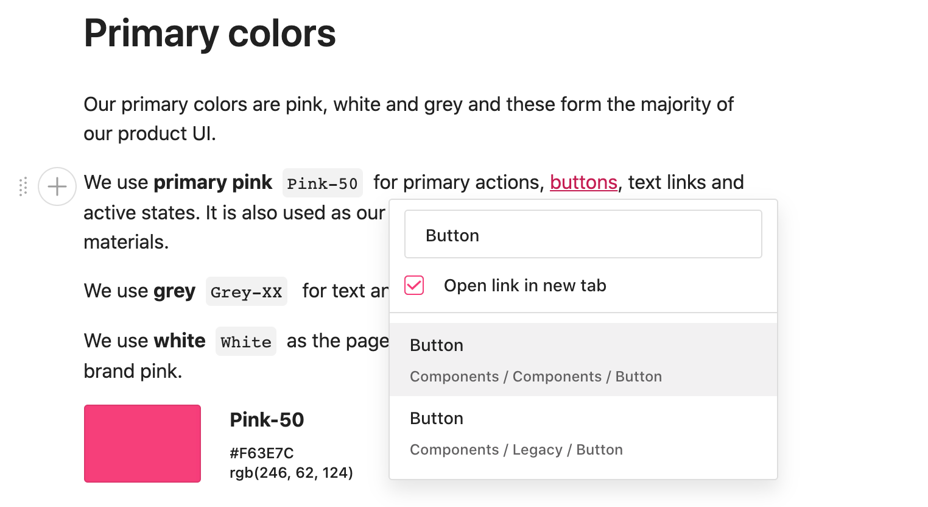928x507 pixels.
Task: Select the Grey-XX inline code tag
Action: [x=246, y=291]
